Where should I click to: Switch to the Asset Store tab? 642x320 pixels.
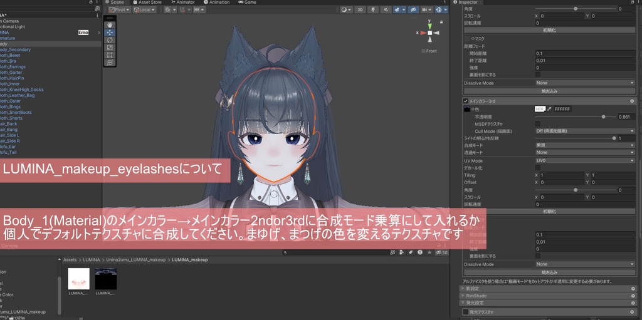147,2
